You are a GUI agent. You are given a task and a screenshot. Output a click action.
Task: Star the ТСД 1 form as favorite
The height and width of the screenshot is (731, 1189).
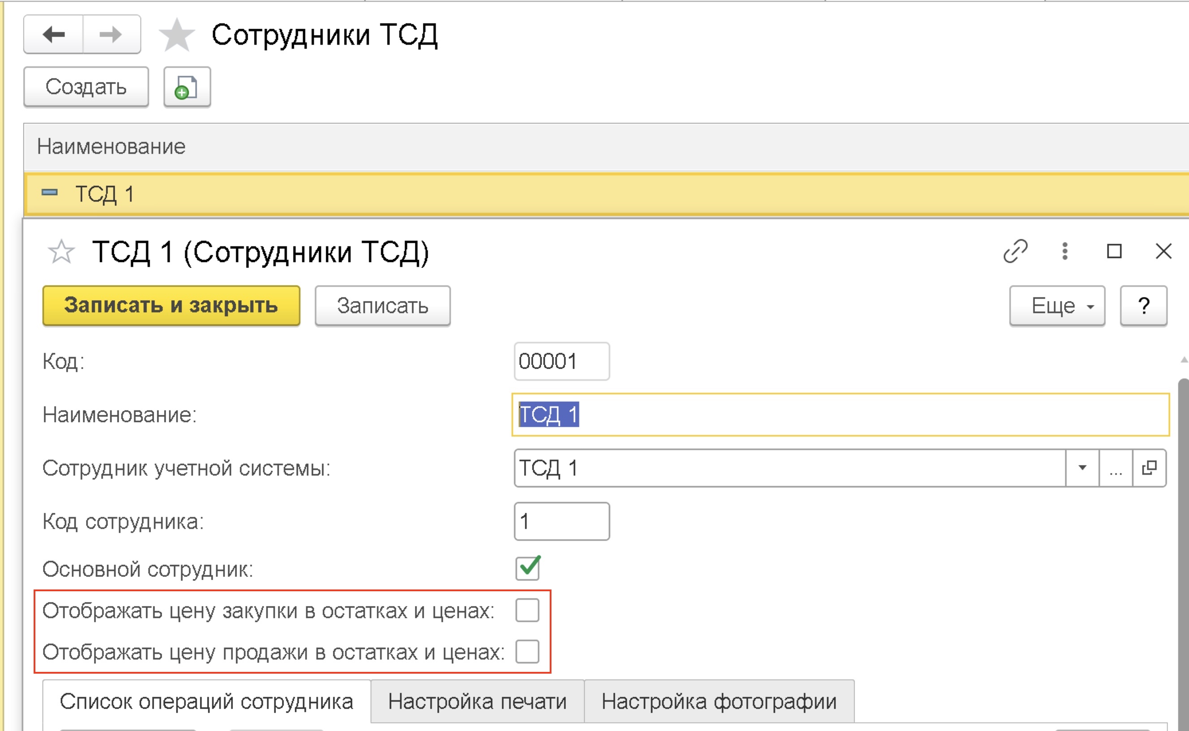(61, 251)
